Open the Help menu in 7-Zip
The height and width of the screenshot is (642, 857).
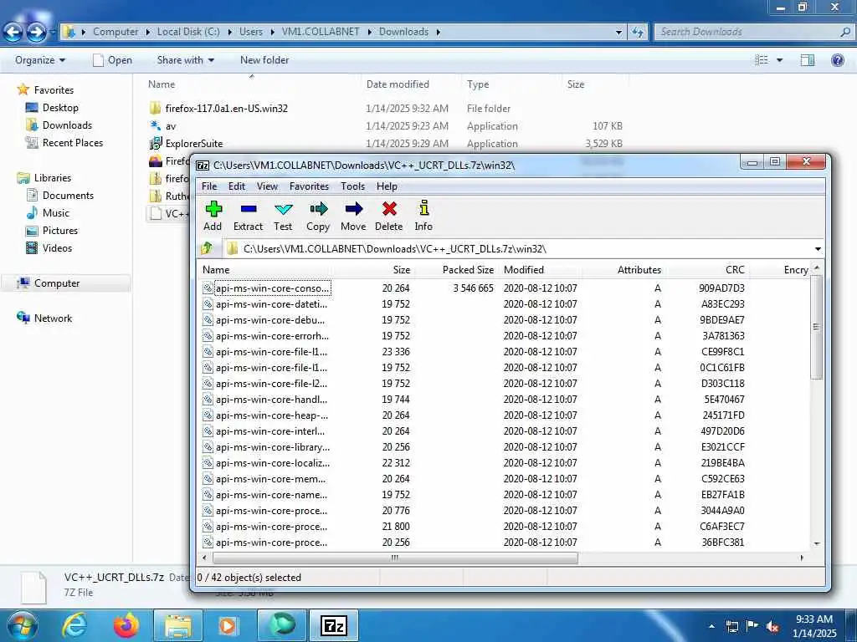point(387,186)
